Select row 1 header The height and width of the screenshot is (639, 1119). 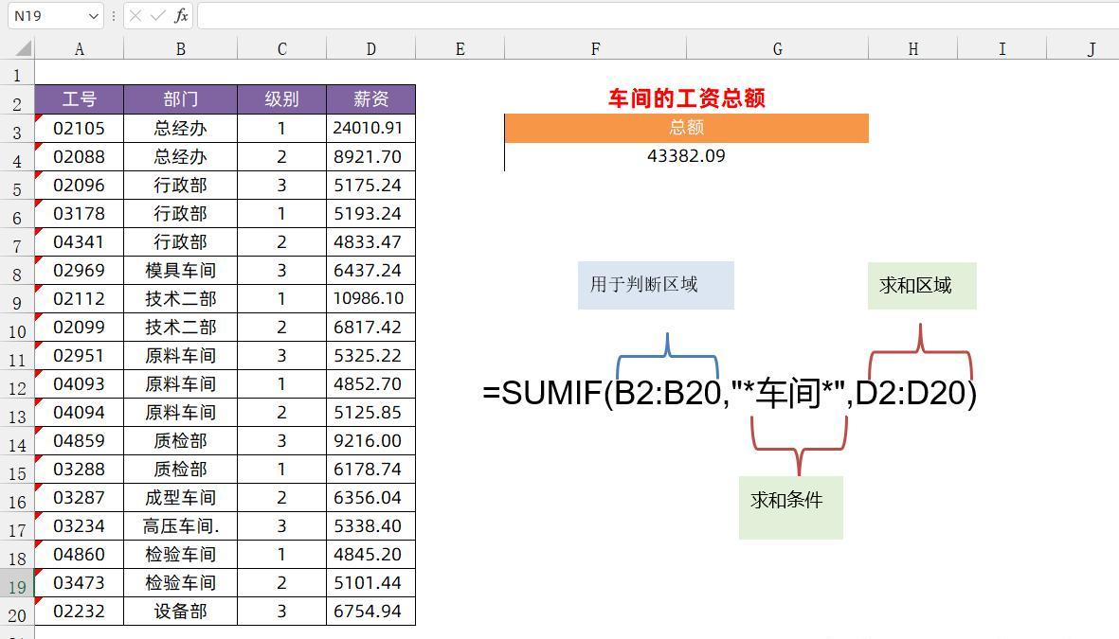pyautogui.click(x=17, y=74)
